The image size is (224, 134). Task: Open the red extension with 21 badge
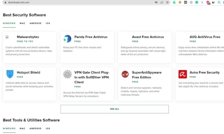pyautogui.click(x=208, y=3)
